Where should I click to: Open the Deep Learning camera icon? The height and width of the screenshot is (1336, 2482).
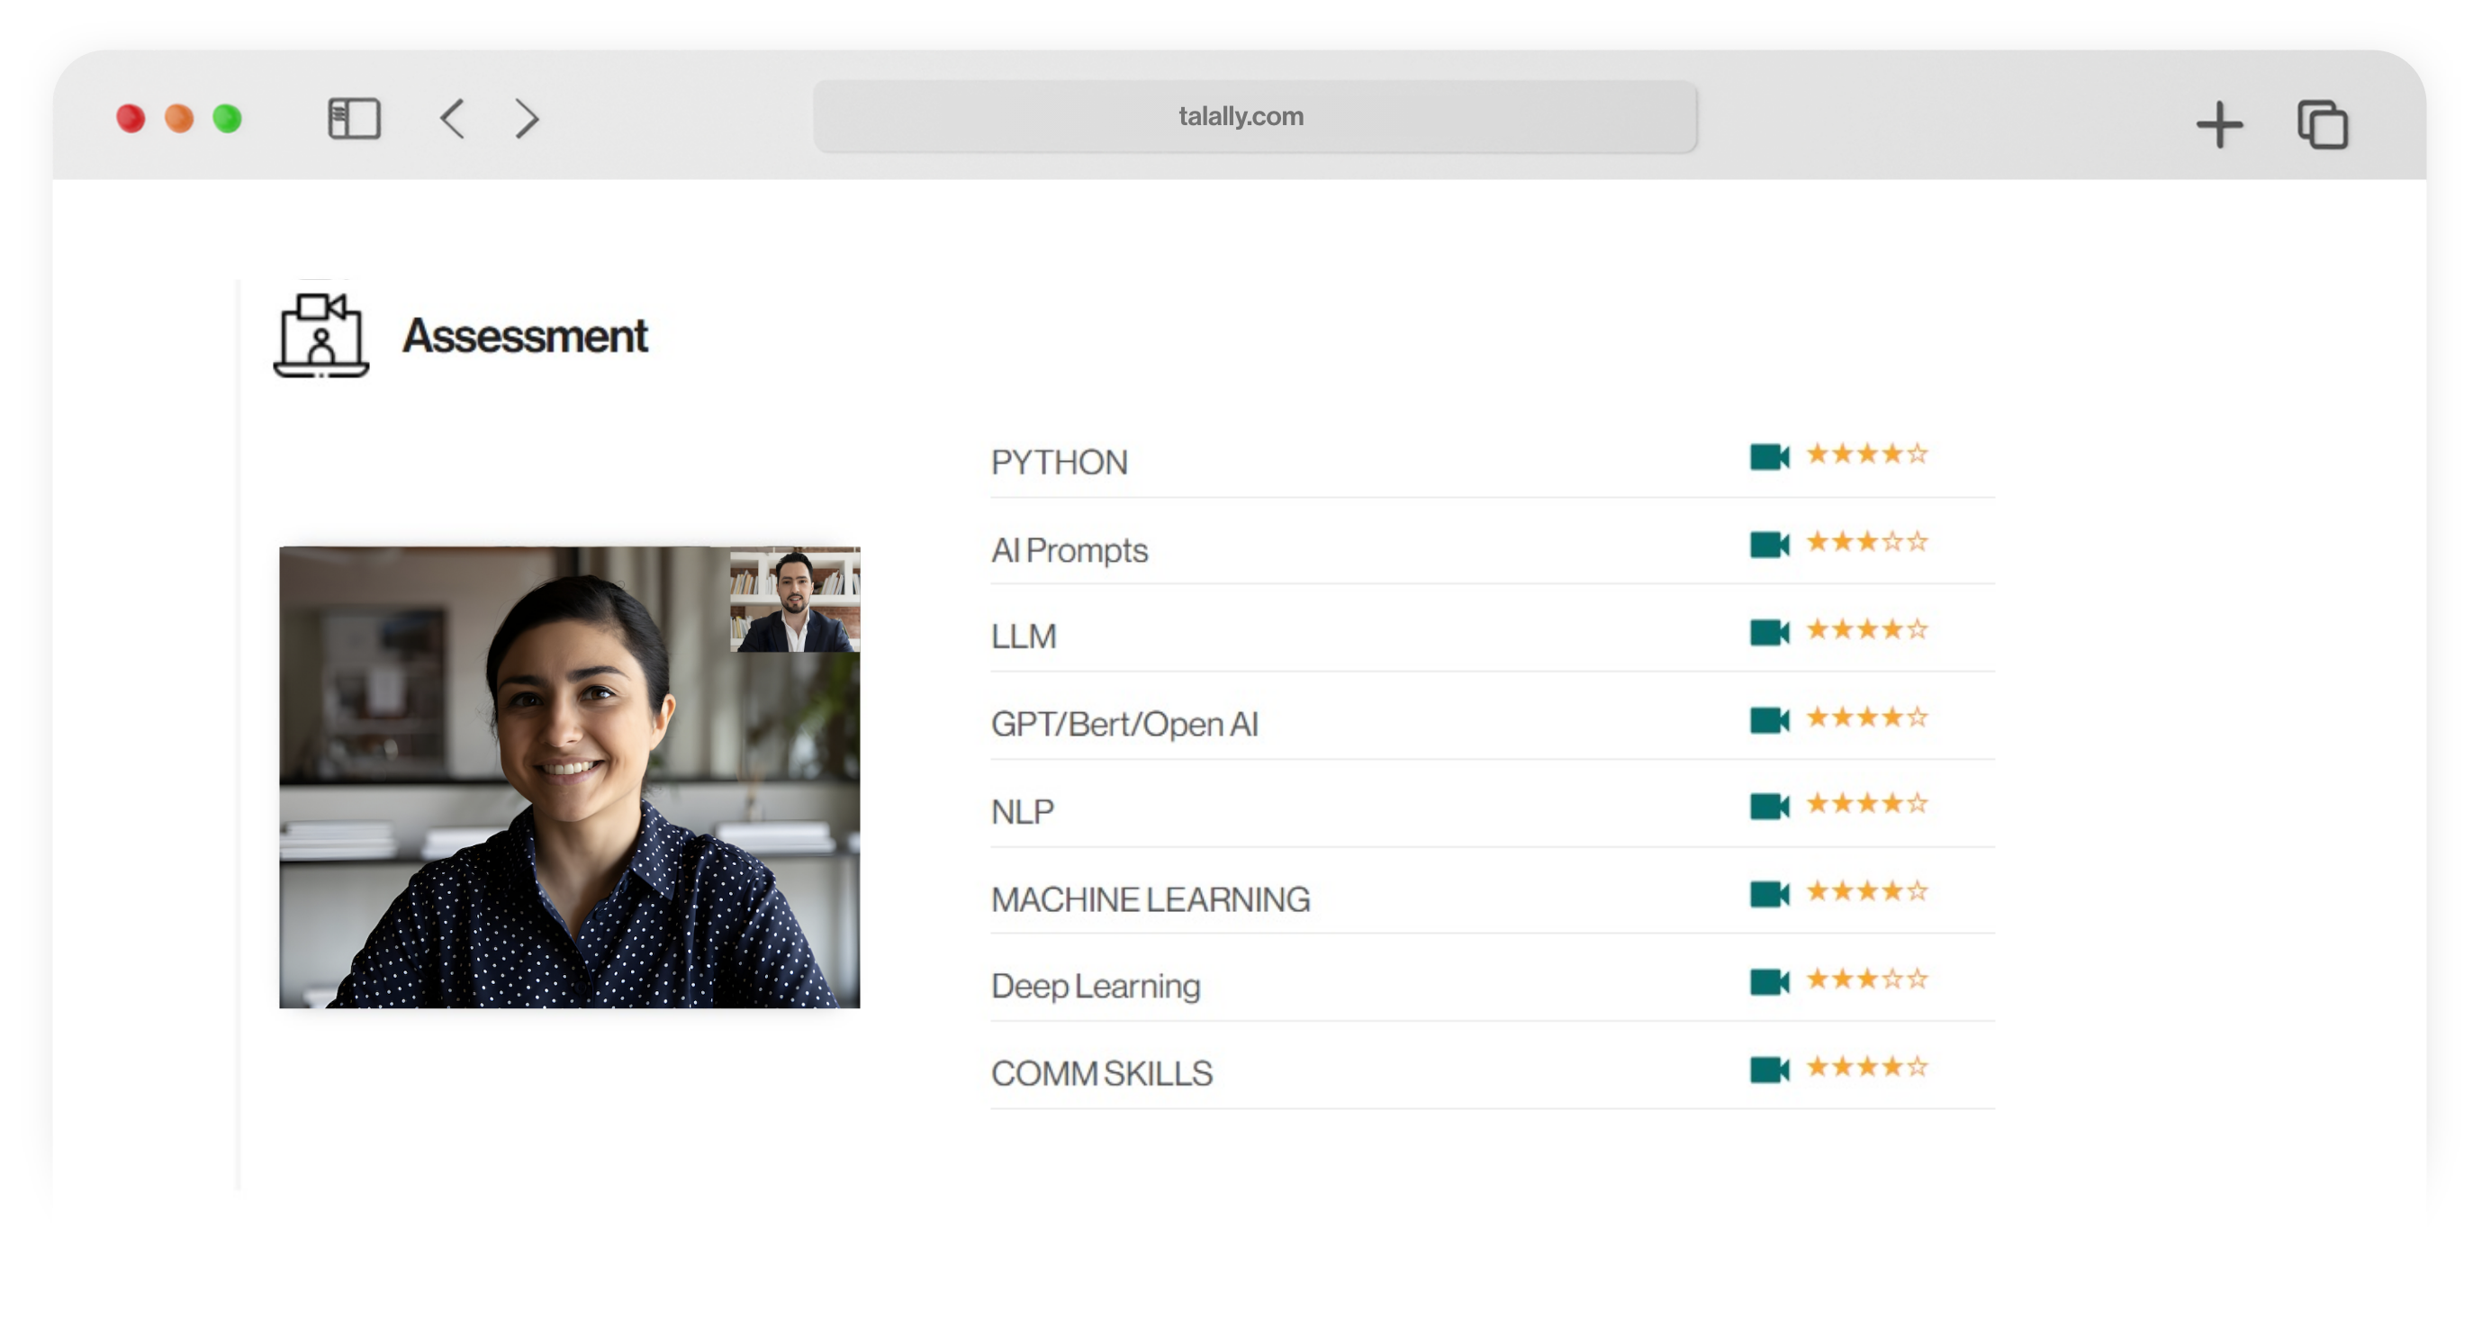coord(1768,981)
